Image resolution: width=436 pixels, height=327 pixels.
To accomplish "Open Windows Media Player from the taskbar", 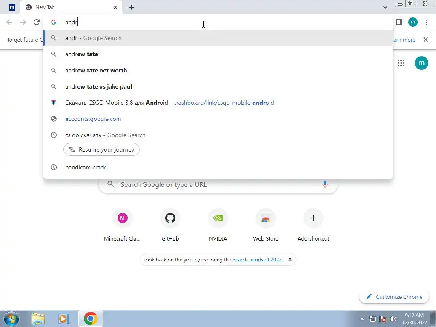I will click(64, 318).
